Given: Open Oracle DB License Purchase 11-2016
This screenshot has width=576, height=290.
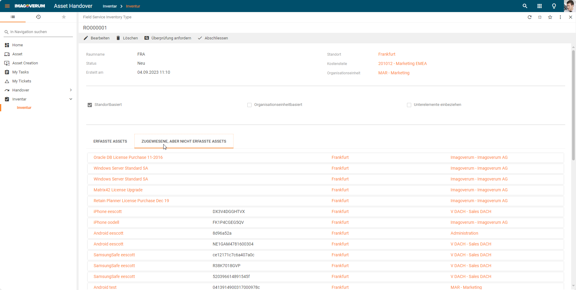Looking at the screenshot, I should 128,157.
